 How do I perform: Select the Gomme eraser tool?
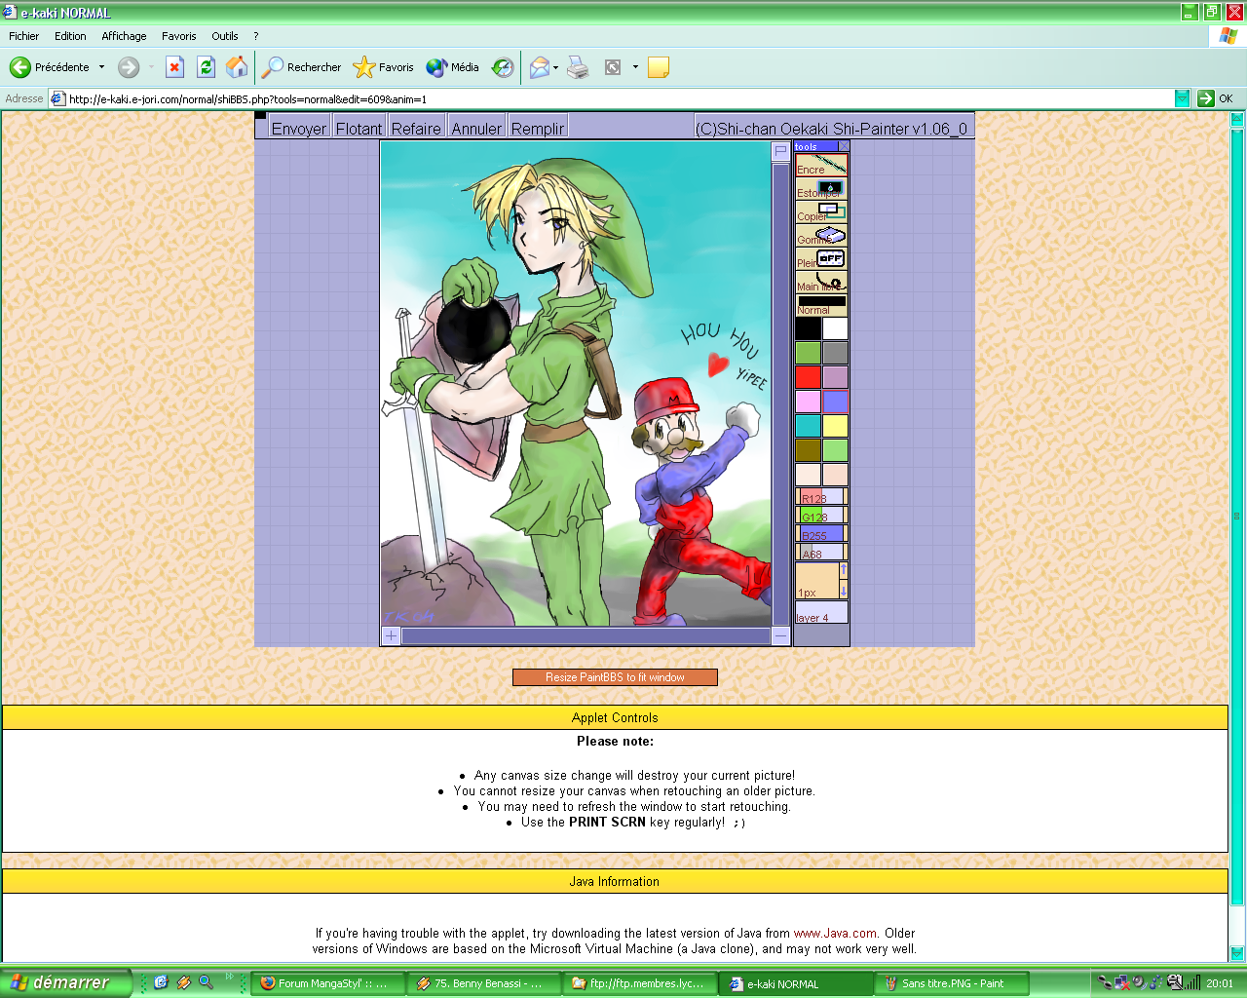click(x=821, y=235)
